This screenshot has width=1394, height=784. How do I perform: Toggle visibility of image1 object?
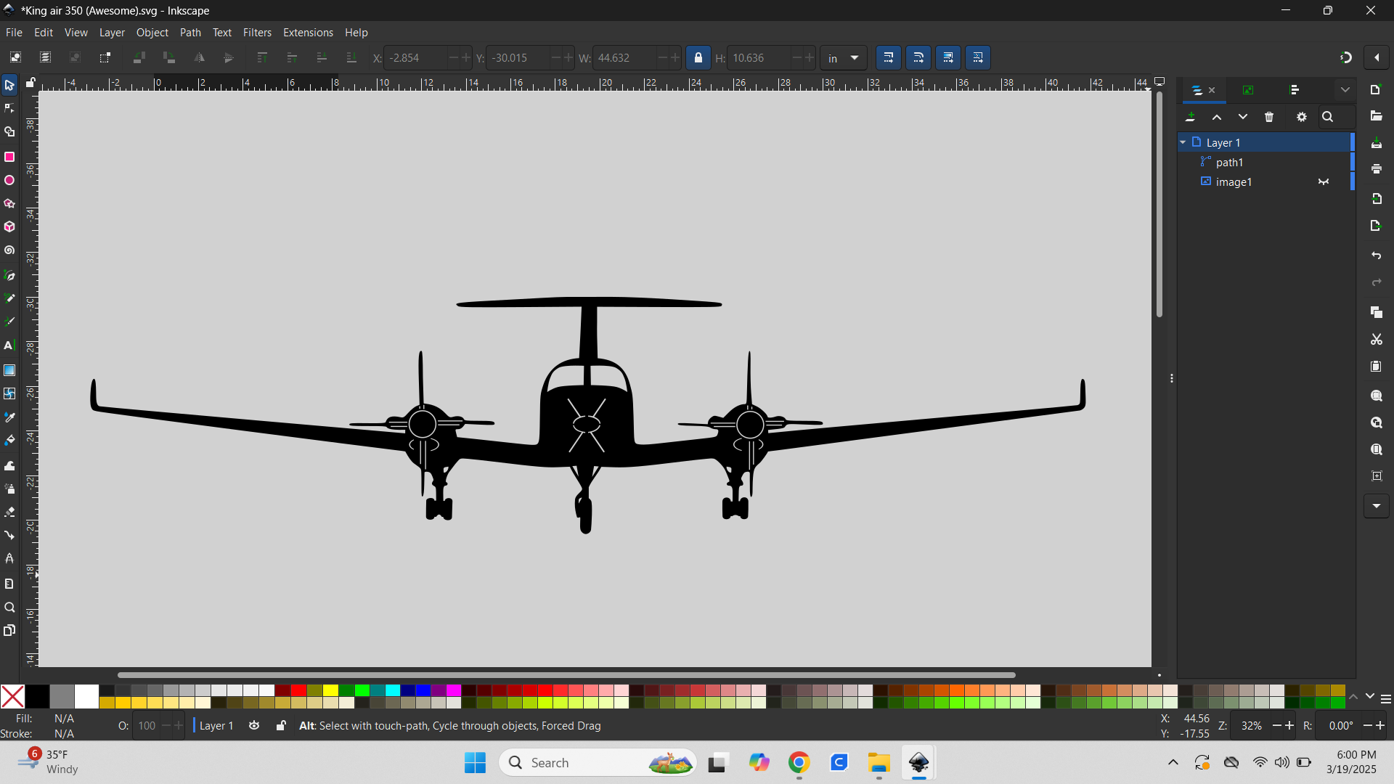click(x=1324, y=182)
